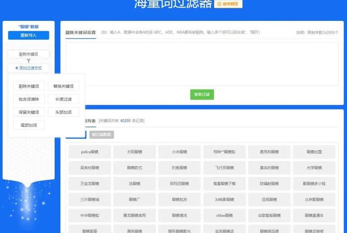
Task: Choose 包含词清除 in the filter popup
Action: pyautogui.click(x=29, y=99)
